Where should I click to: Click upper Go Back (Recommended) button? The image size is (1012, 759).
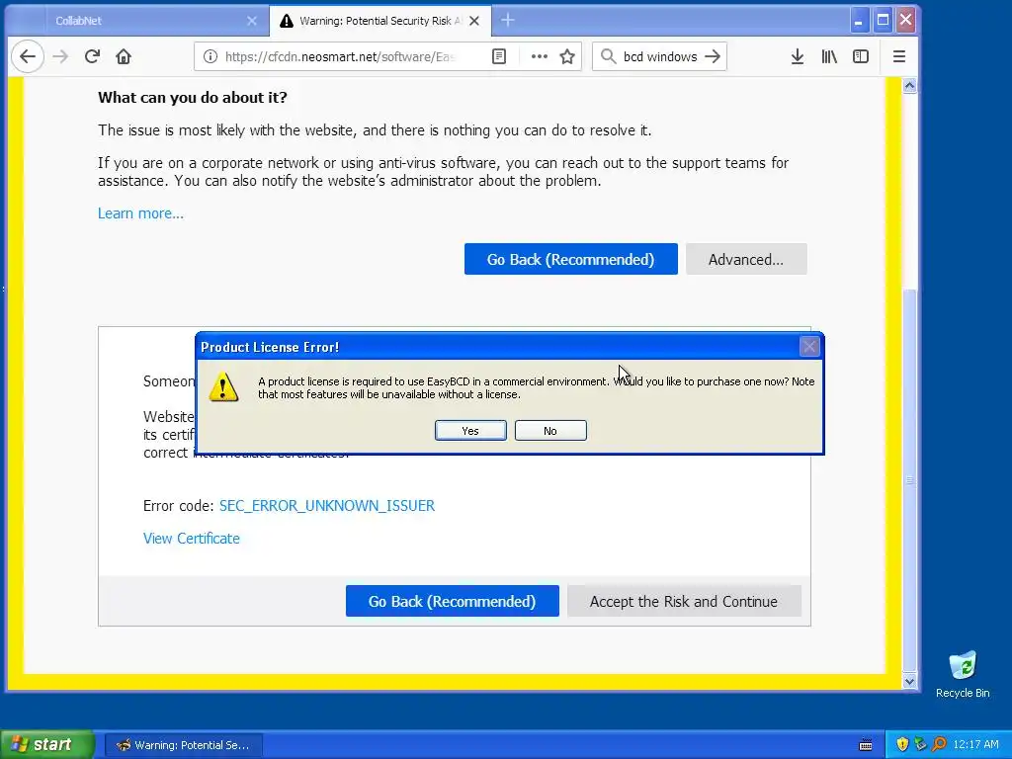click(570, 259)
